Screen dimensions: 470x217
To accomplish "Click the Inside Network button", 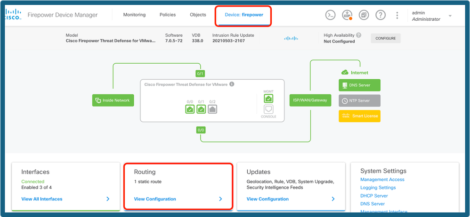I will click(x=113, y=100).
